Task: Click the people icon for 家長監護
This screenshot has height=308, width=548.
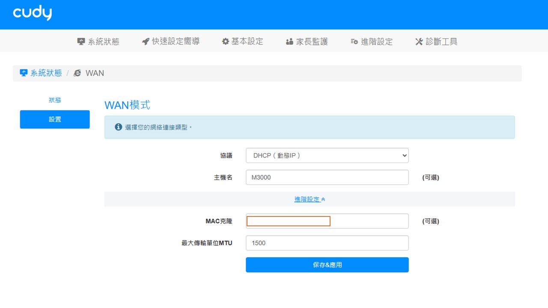Action: (x=289, y=41)
